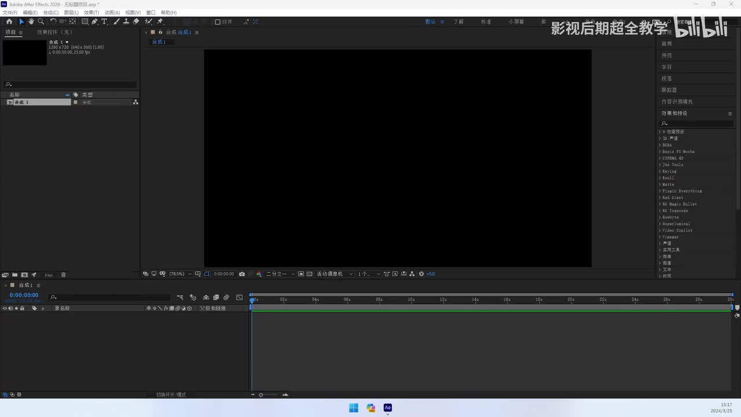
Task: Open the 效果(T) menu
Action: pyautogui.click(x=91, y=12)
